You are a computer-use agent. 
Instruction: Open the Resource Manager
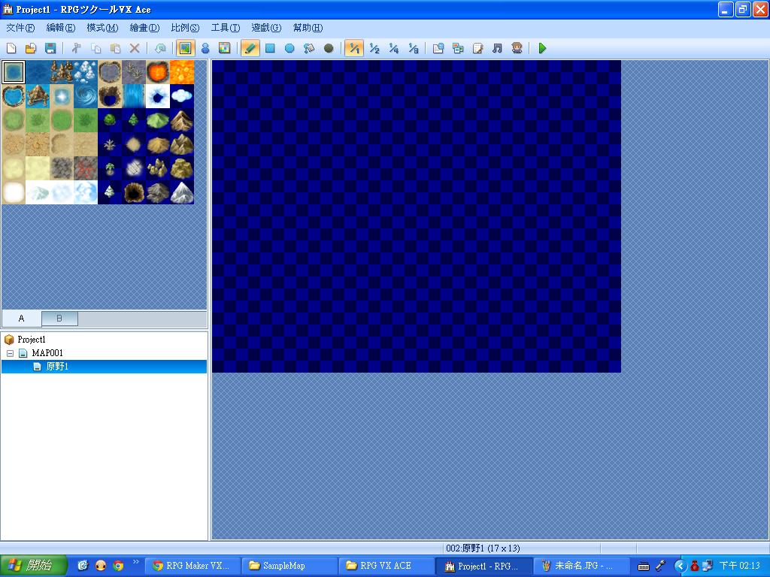458,48
